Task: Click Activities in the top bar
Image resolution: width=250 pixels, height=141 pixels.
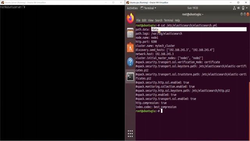Action: [132, 8]
